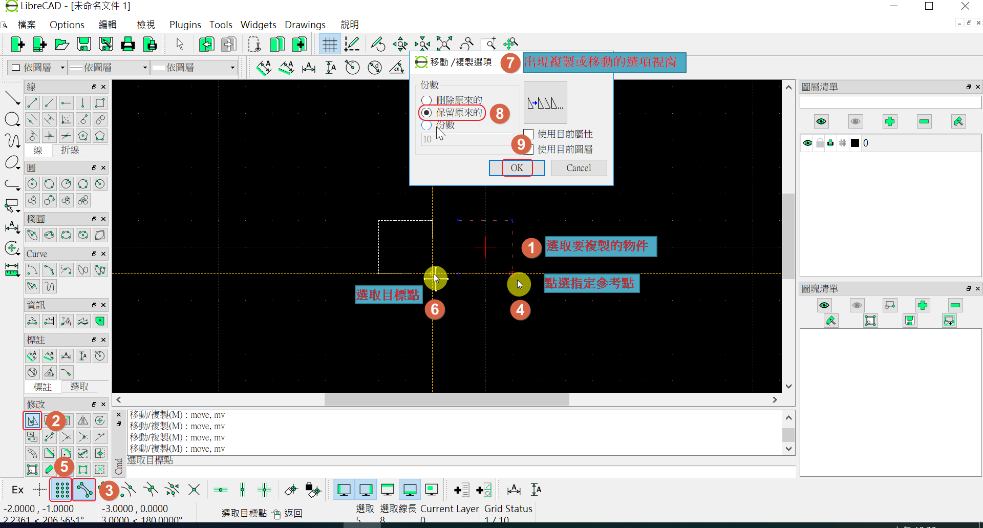The height and width of the screenshot is (528, 983).
Task: Click the Save Block icon in block list
Action: click(910, 321)
